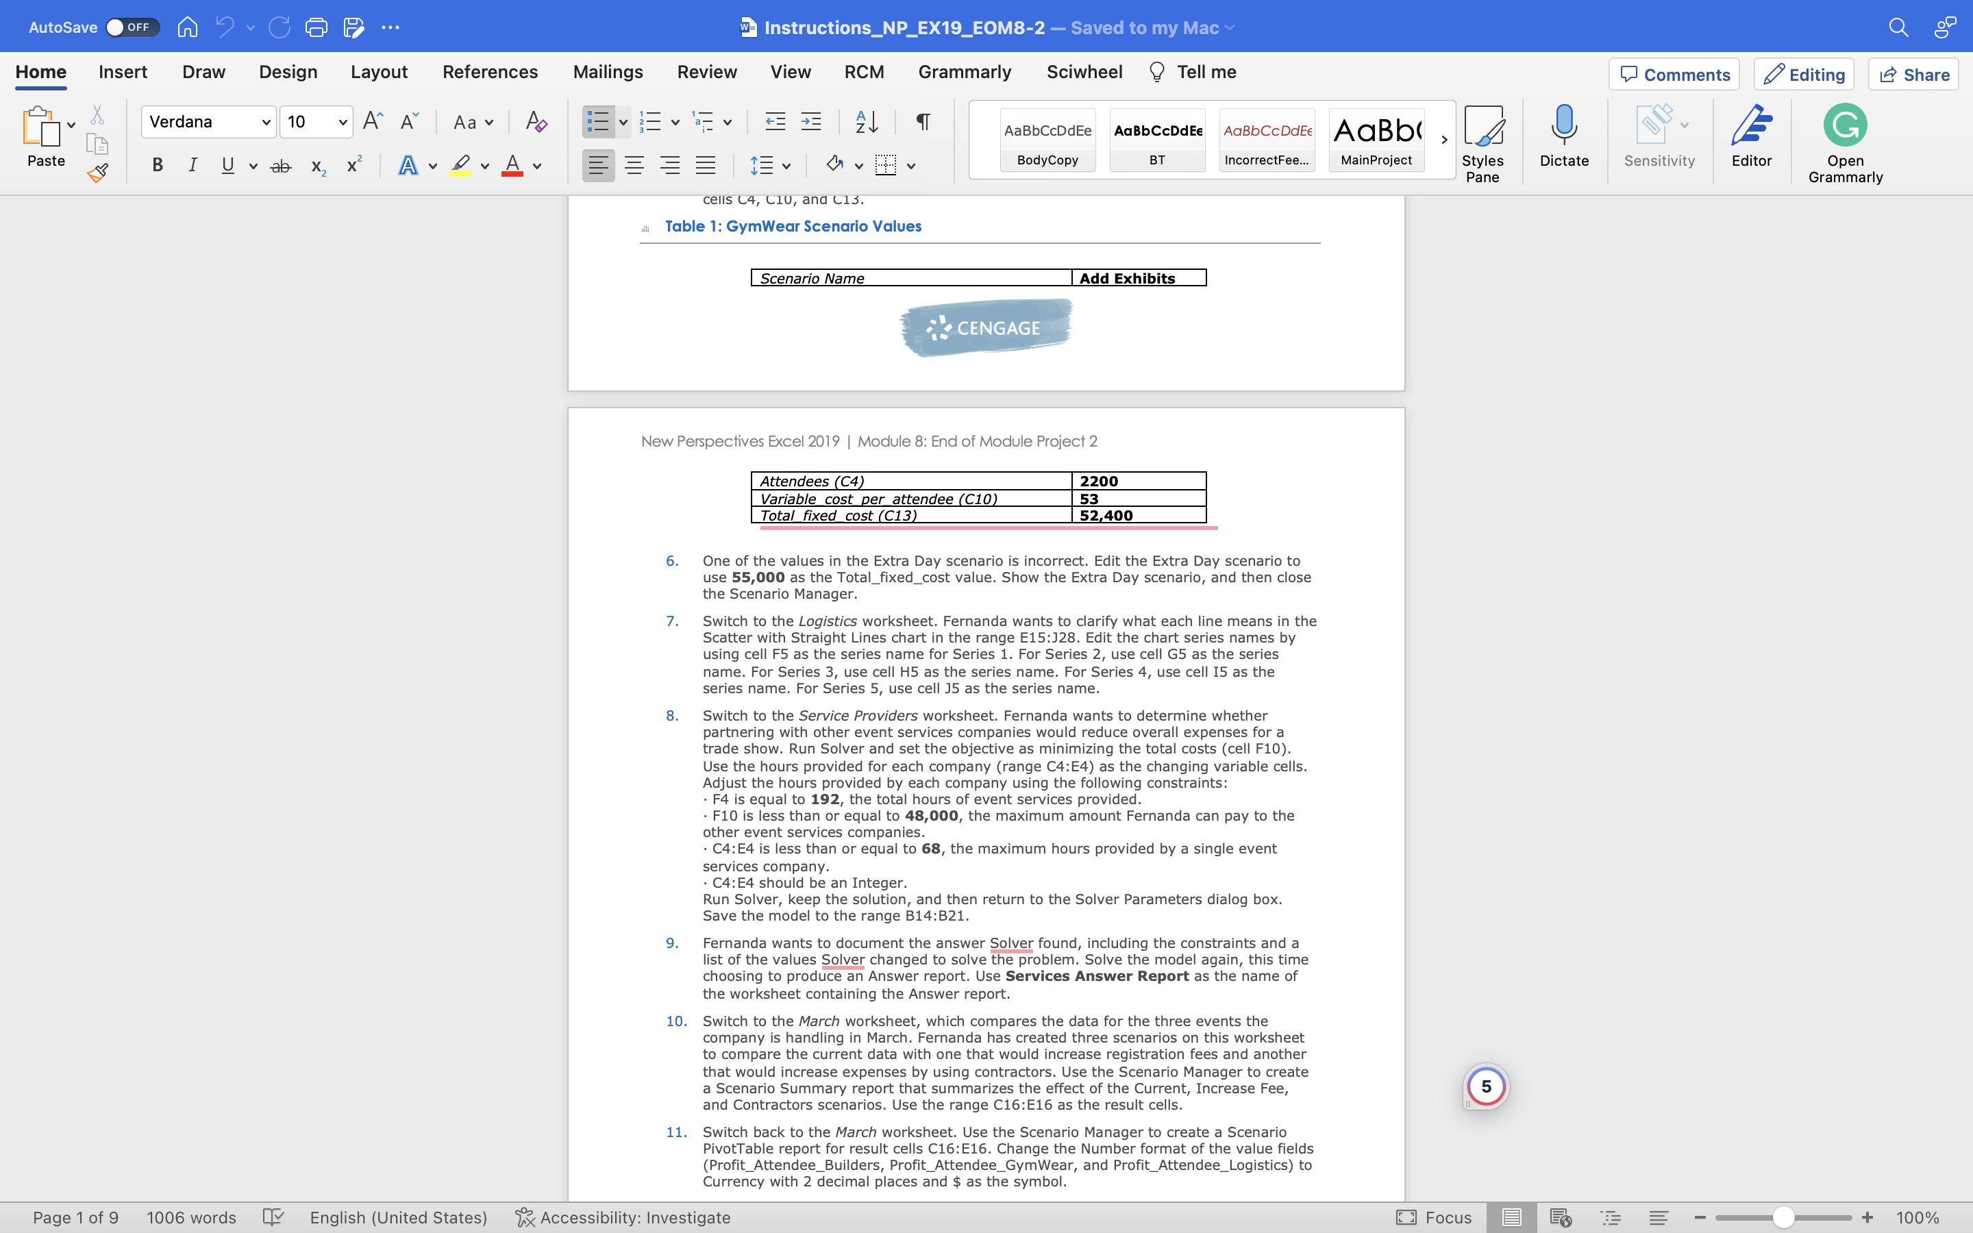Viewport: 1973px width, 1233px height.
Task: Toggle bold formatting
Action: [x=156, y=164]
